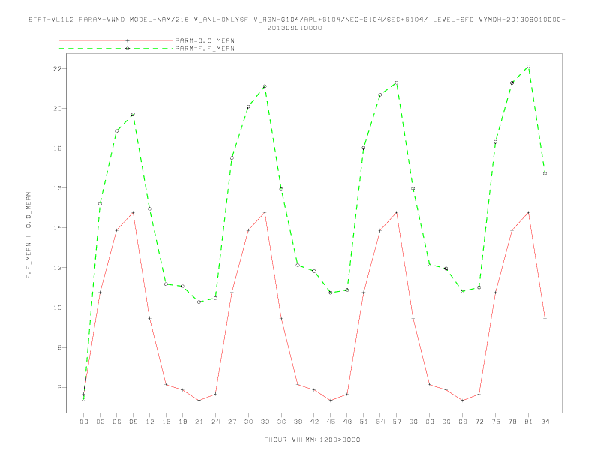Click x-axis tick label 57
The width and height of the screenshot is (594, 459).
tap(397, 421)
